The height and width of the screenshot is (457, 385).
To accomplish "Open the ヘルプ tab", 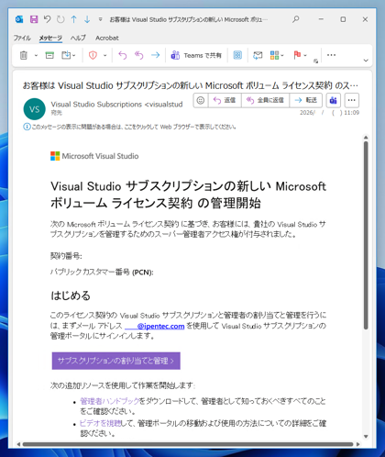I will [78, 38].
